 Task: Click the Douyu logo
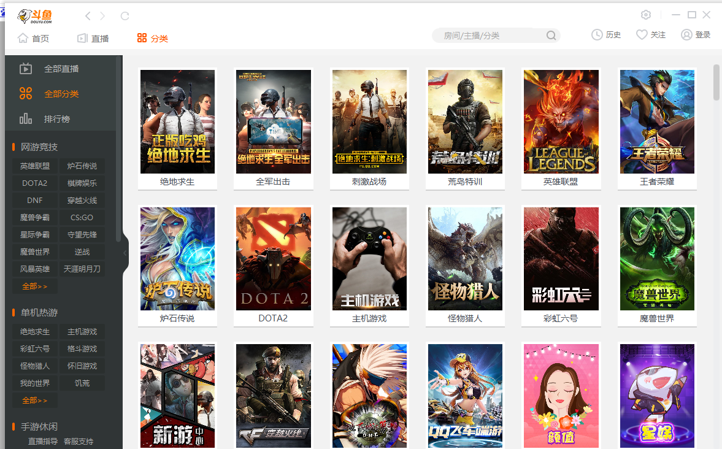(35, 16)
